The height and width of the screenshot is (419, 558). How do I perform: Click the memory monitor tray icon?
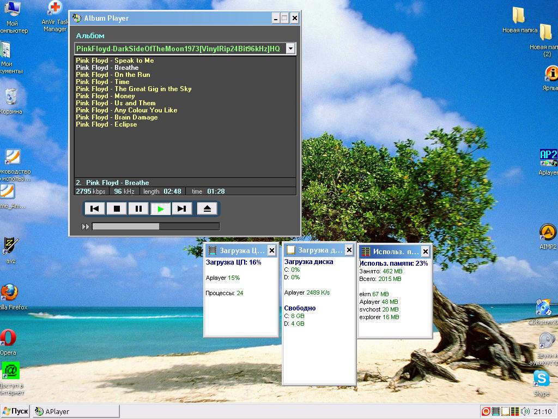514,412
